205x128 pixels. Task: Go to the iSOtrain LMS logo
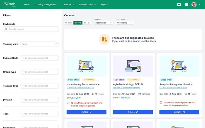pos(9,4)
